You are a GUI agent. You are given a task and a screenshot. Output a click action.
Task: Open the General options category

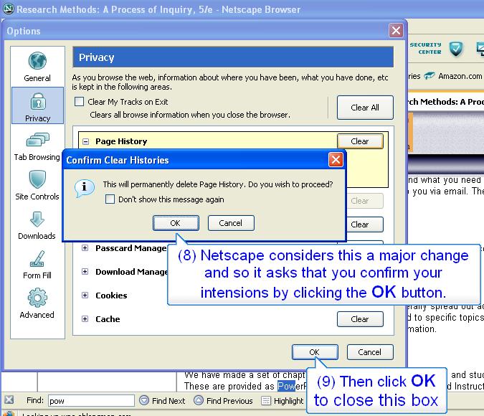(37, 67)
